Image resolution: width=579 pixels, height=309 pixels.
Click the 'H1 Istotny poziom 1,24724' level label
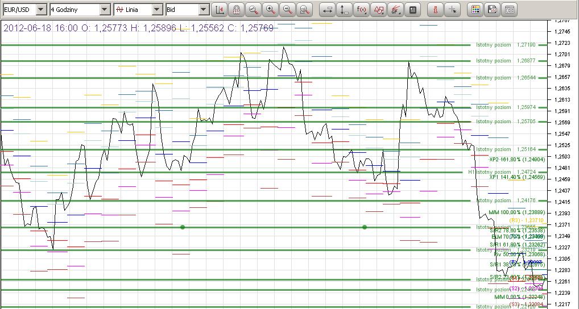coord(502,172)
